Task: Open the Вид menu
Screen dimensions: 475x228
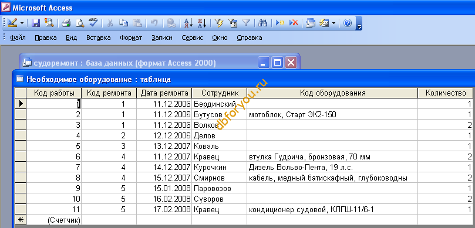Action: coord(71,38)
